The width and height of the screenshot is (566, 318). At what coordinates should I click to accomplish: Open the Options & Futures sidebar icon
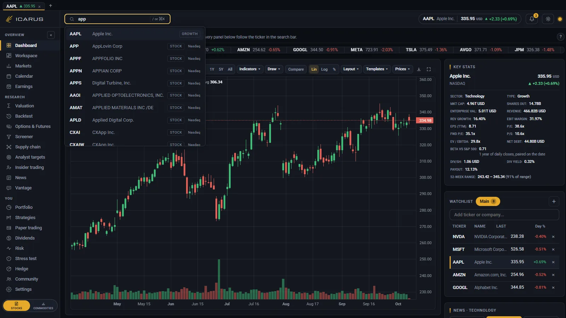9,126
